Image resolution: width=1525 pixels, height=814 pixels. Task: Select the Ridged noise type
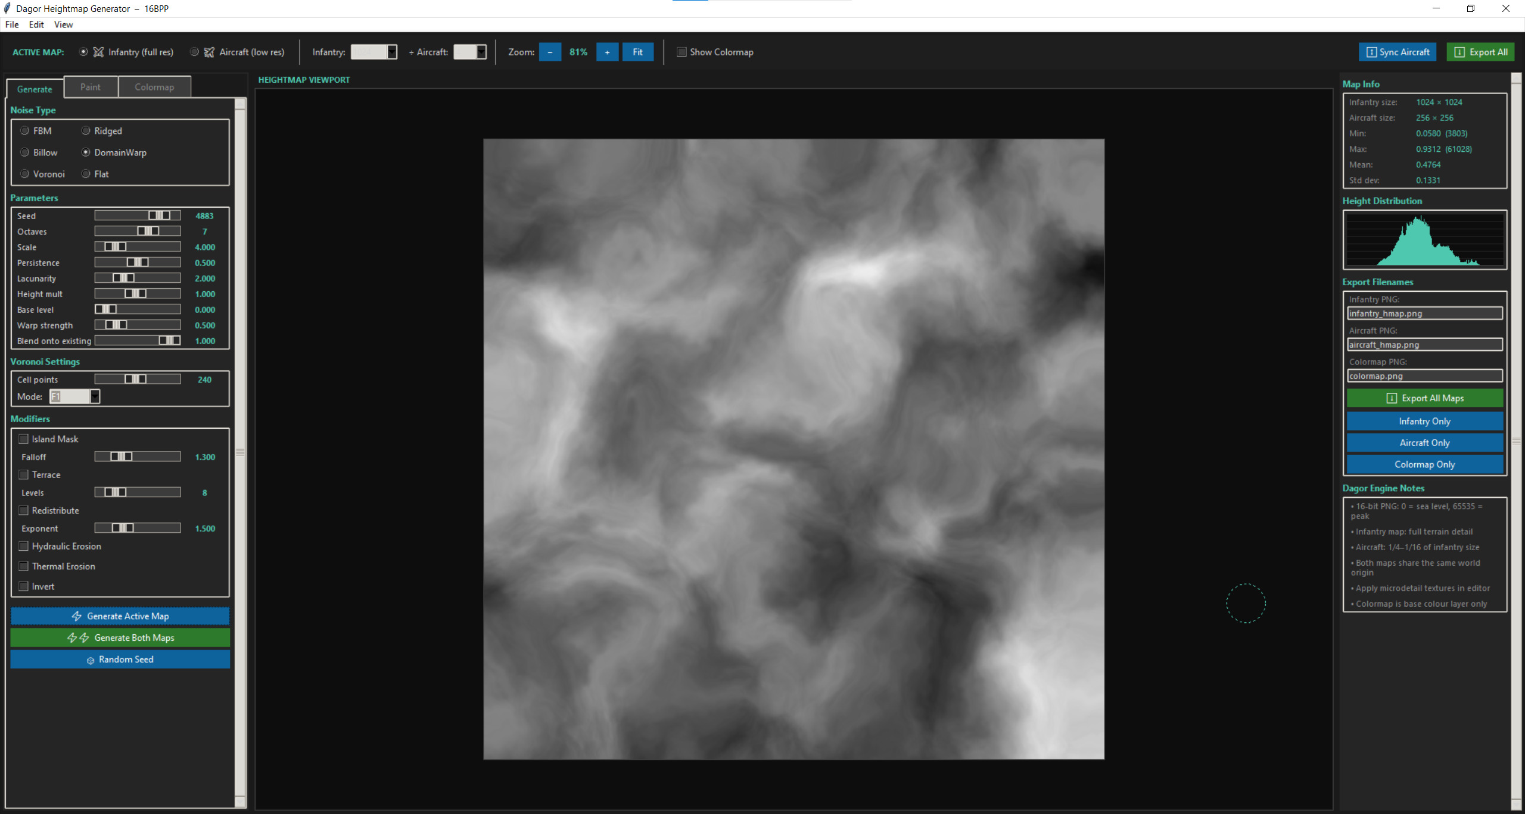coord(86,131)
